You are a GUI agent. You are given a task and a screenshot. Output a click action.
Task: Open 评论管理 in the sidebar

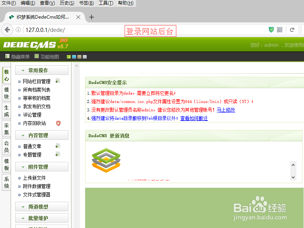pos(32,115)
